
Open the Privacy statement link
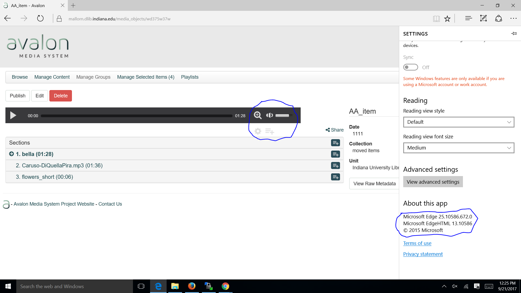(423, 254)
